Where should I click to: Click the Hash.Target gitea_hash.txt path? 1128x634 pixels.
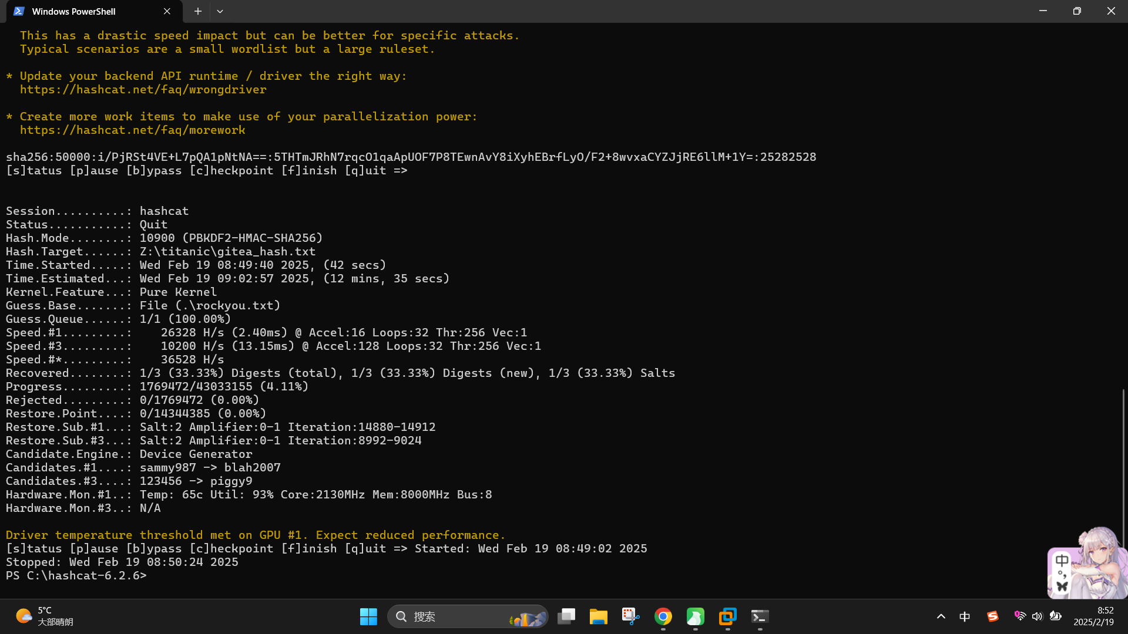click(x=227, y=251)
